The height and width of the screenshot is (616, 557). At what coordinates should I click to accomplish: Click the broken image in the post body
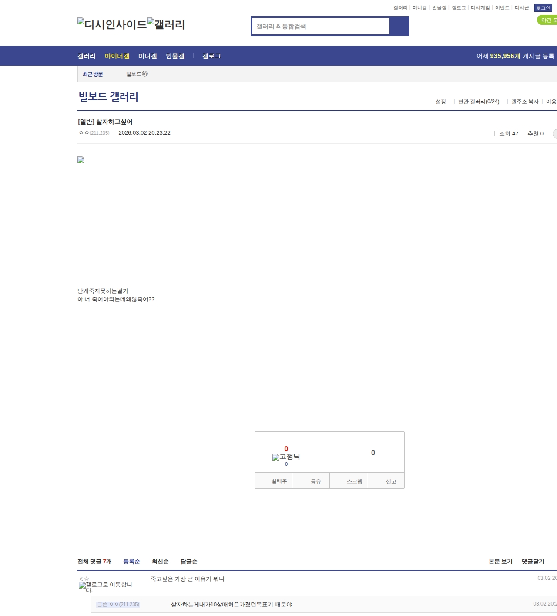click(81, 160)
